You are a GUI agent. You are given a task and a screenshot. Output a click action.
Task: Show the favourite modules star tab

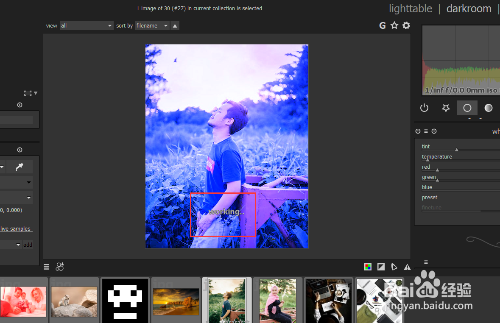446,108
